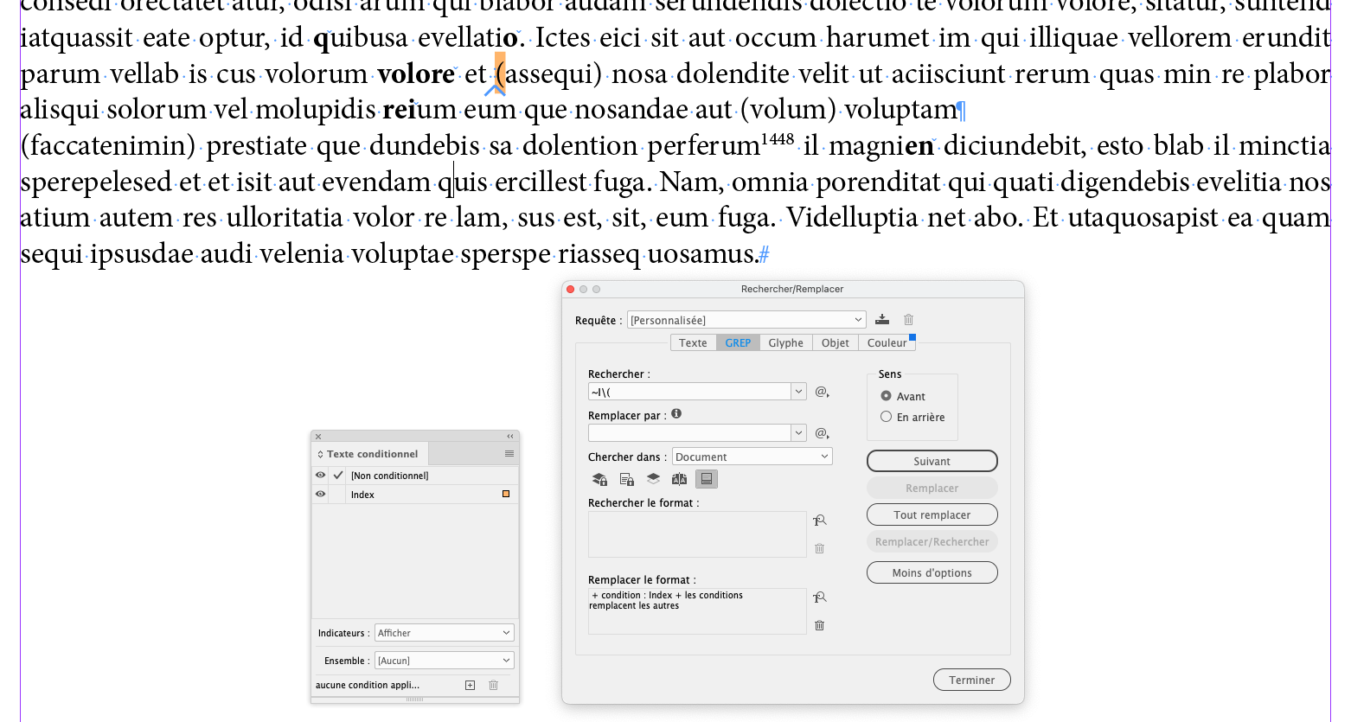Enable the Include Hidden Layers option
The image size is (1351, 722).
pos(653,478)
